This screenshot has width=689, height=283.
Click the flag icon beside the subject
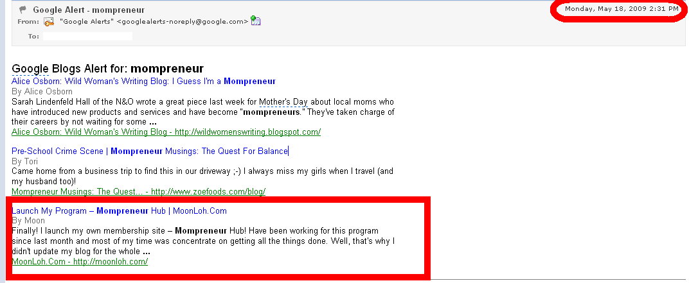tap(23, 10)
